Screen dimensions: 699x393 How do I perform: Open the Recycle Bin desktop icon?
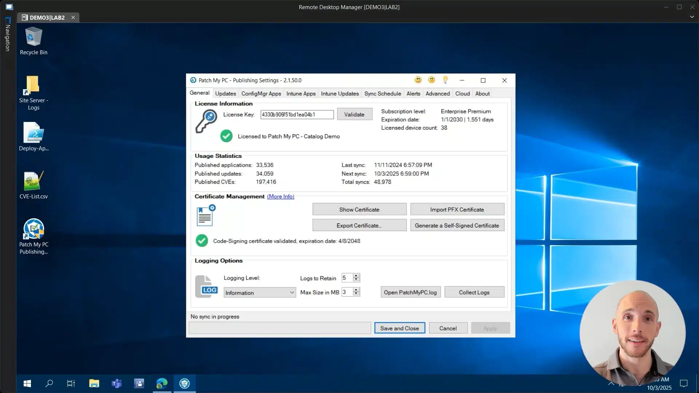point(33,41)
